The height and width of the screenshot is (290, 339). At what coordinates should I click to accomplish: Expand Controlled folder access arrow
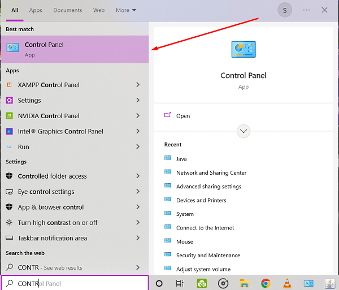(138, 176)
